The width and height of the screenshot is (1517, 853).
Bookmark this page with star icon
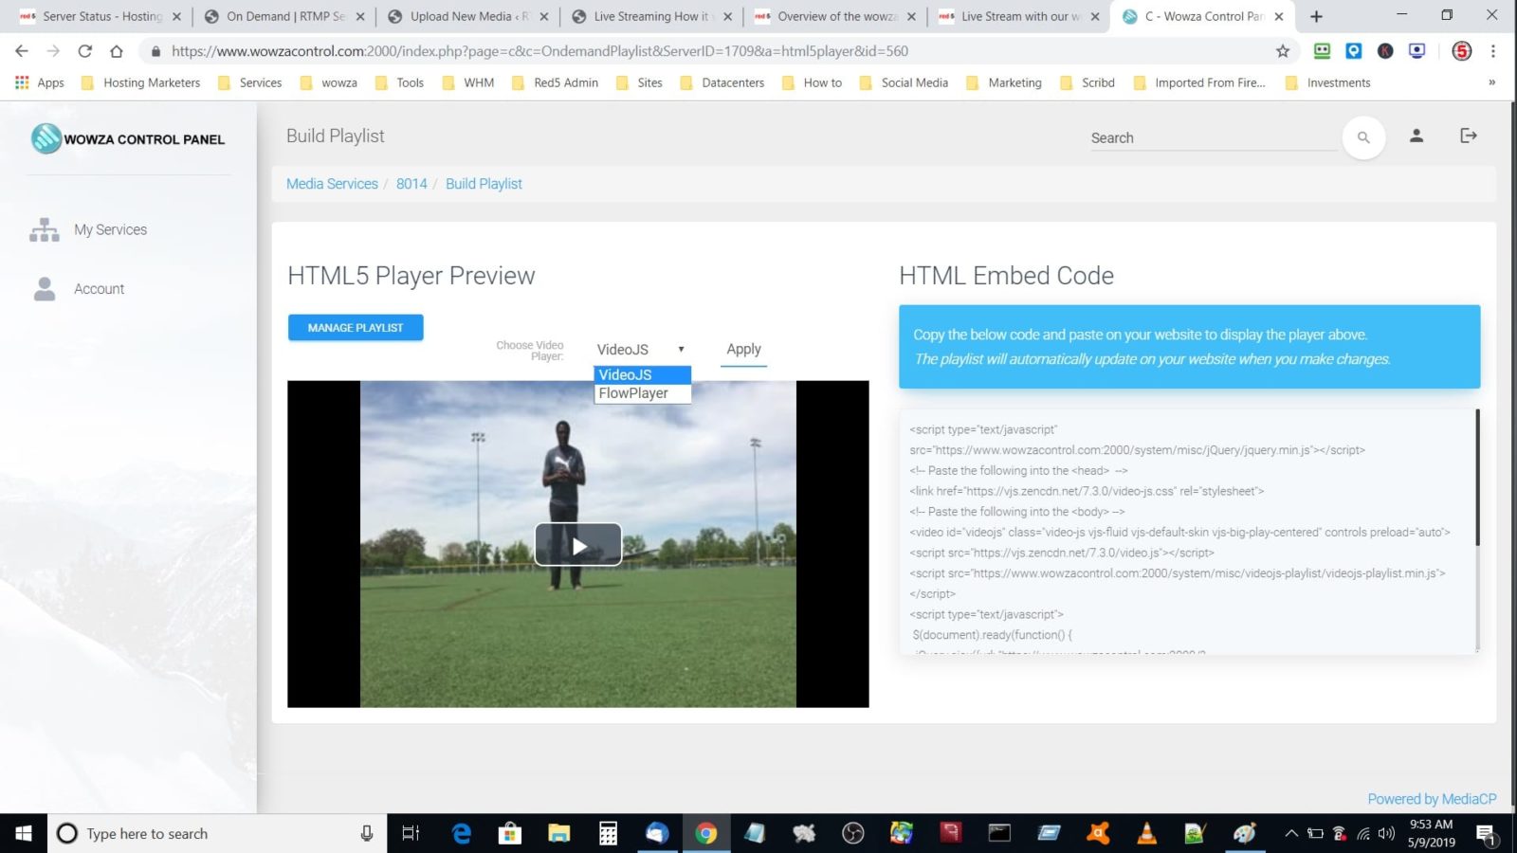(x=1283, y=51)
